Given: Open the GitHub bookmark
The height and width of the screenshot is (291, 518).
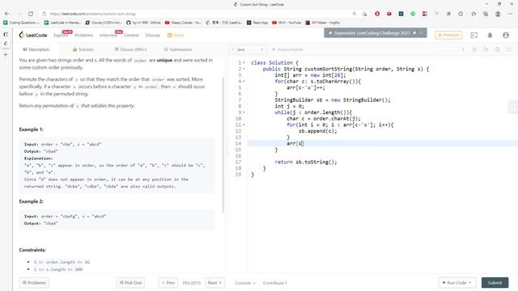Looking at the screenshot, I should coord(143,23).
